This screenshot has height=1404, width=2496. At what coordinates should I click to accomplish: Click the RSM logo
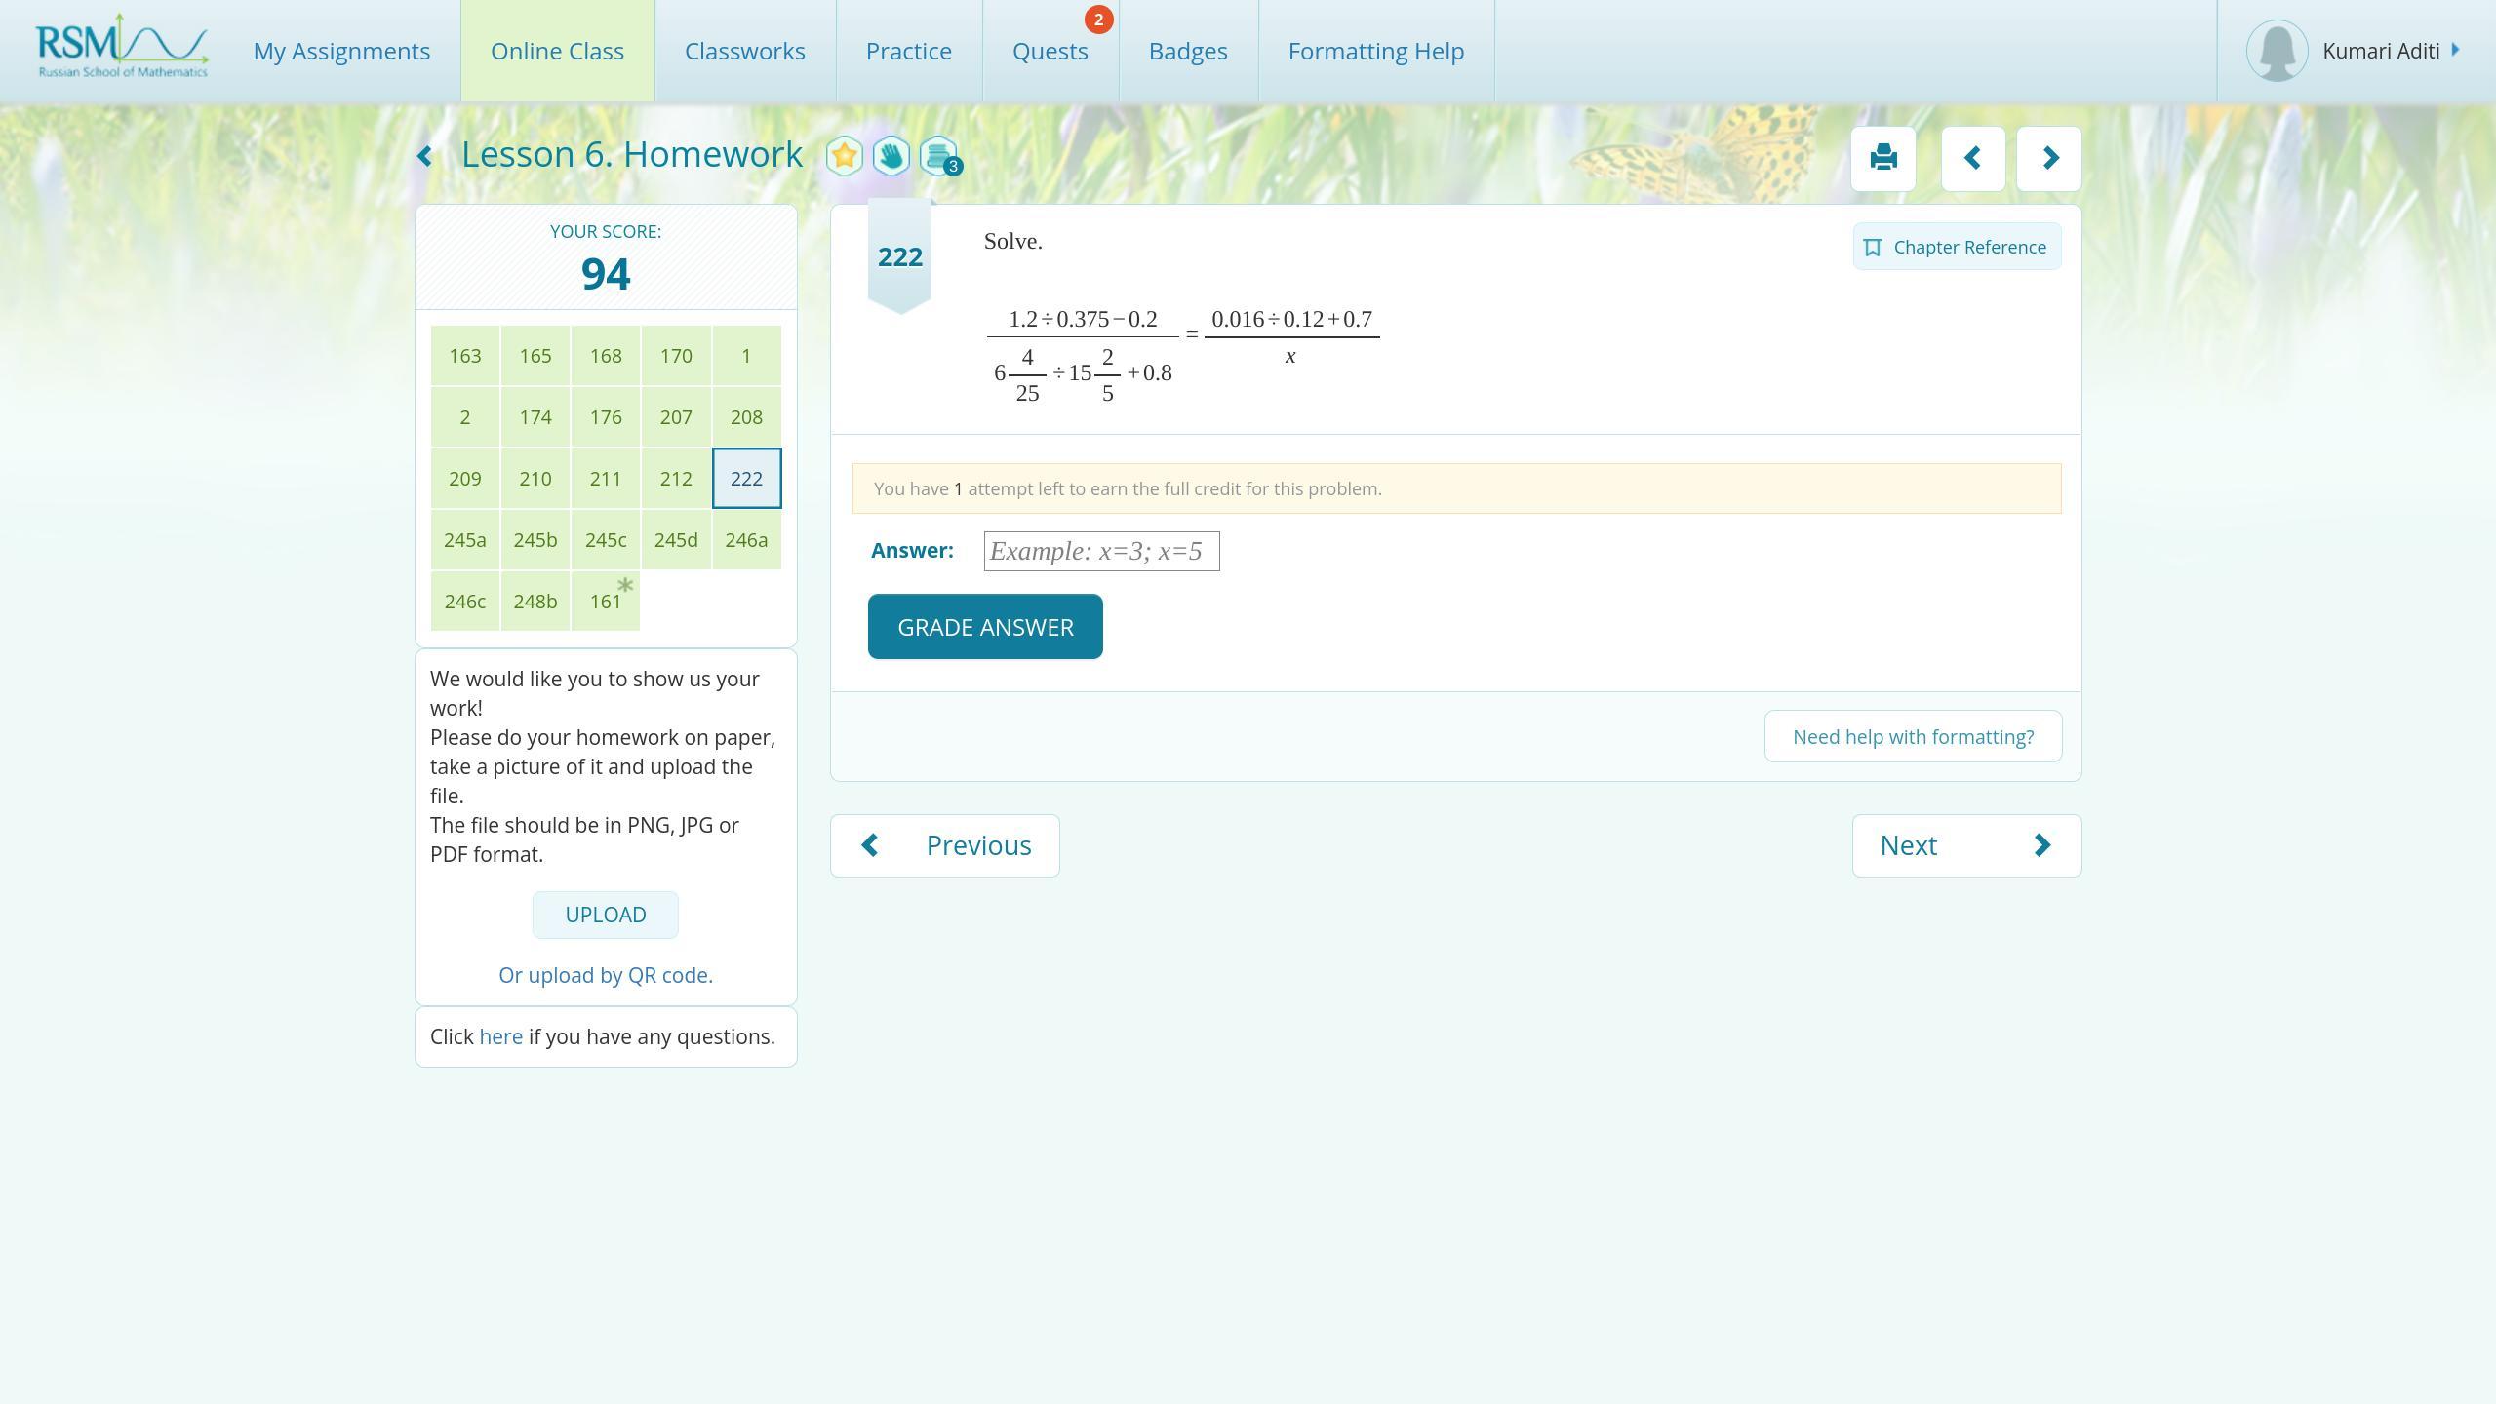point(122,47)
